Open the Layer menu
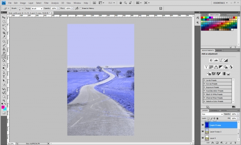Viewport: 241px width, 145px height. (31, 3)
